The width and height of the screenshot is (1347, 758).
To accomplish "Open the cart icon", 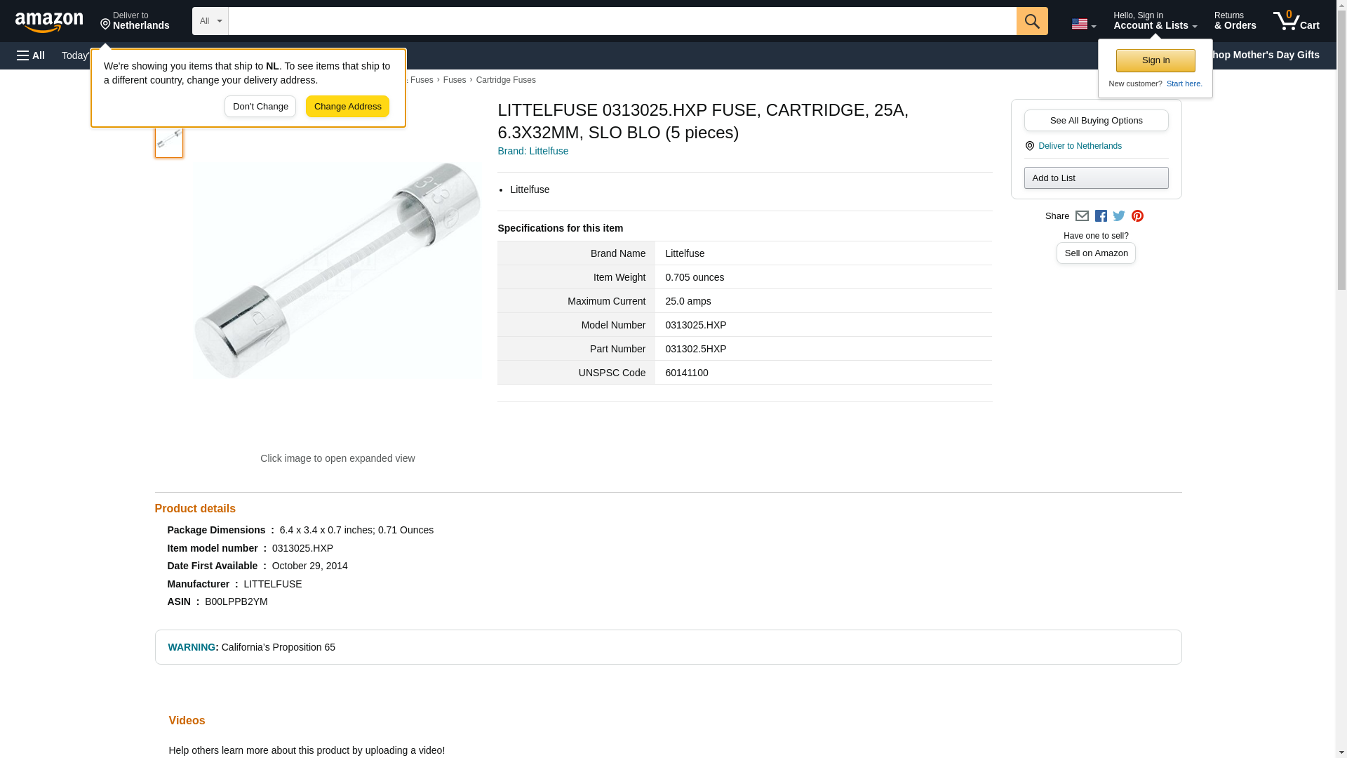I will tap(1296, 20).
